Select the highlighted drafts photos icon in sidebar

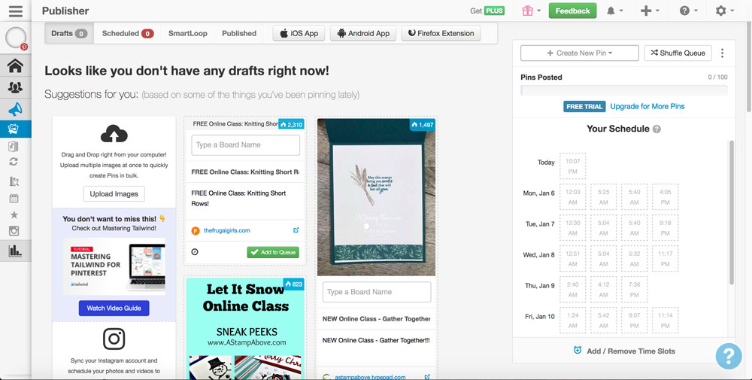[14, 129]
